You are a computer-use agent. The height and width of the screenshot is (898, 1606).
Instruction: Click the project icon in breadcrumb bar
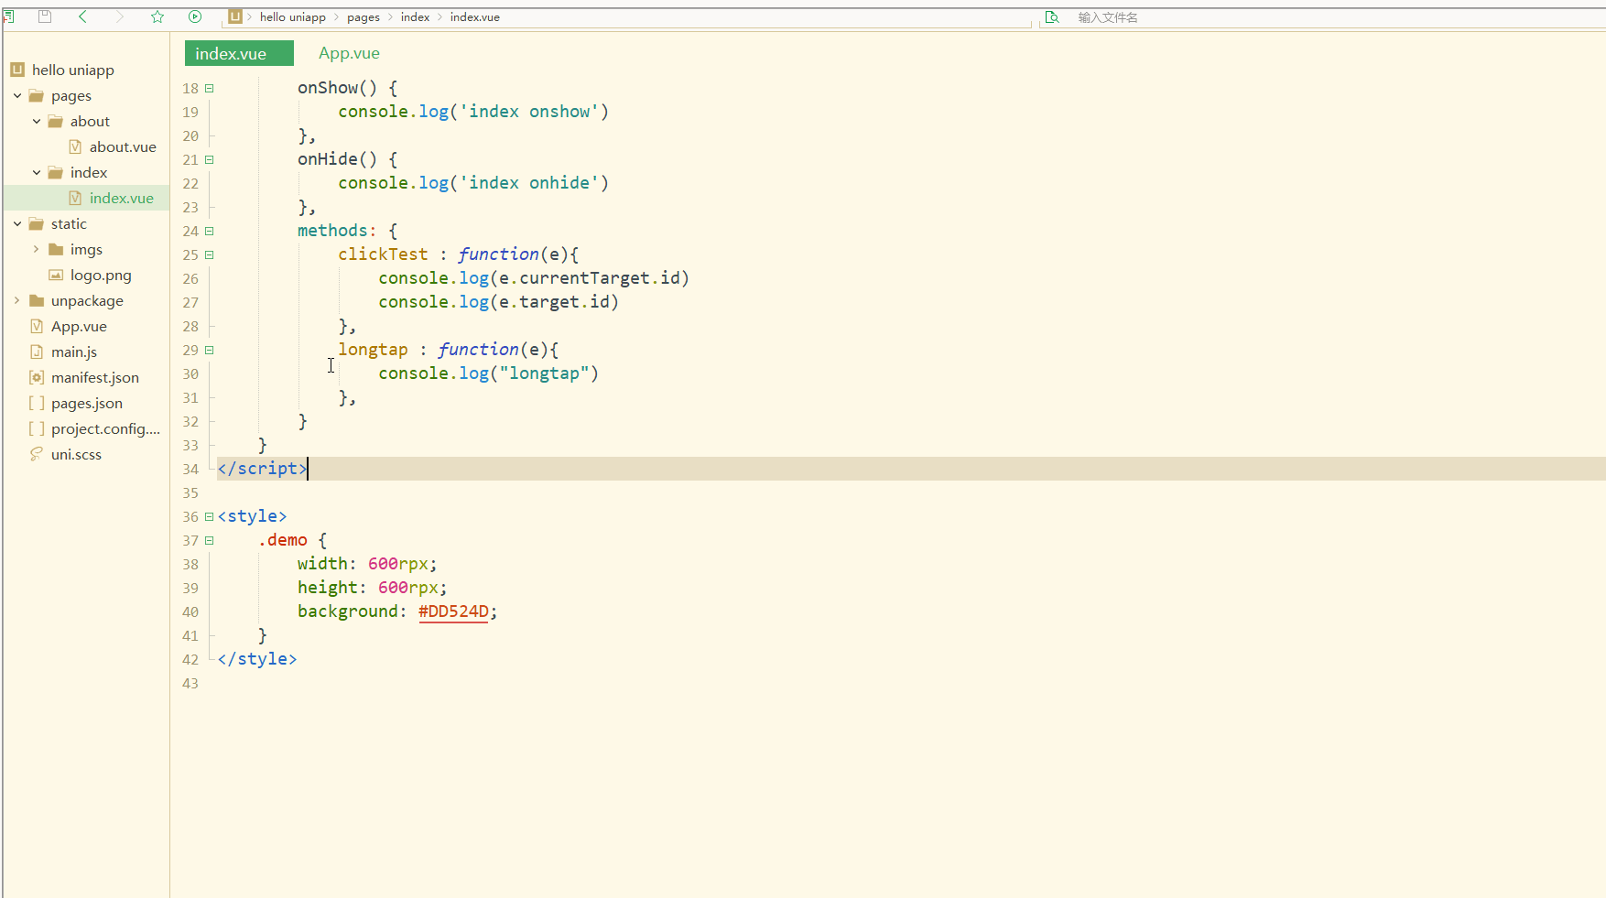coord(235,16)
